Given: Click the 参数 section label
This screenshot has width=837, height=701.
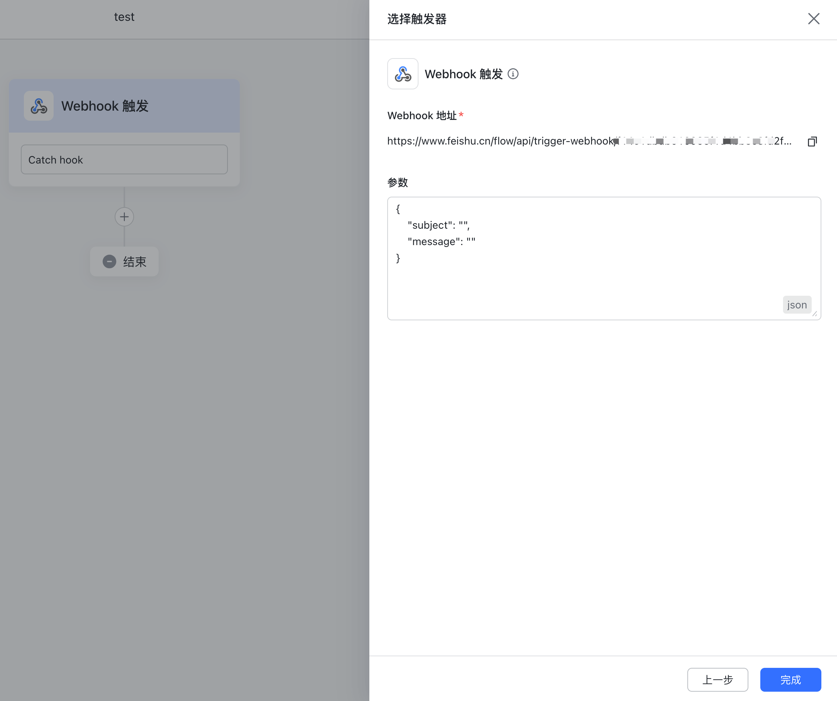Looking at the screenshot, I should pyautogui.click(x=397, y=182).
